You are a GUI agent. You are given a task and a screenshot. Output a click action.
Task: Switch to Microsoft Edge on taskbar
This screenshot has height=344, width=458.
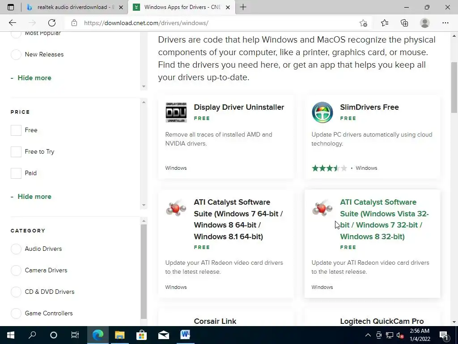coord(98,335)
